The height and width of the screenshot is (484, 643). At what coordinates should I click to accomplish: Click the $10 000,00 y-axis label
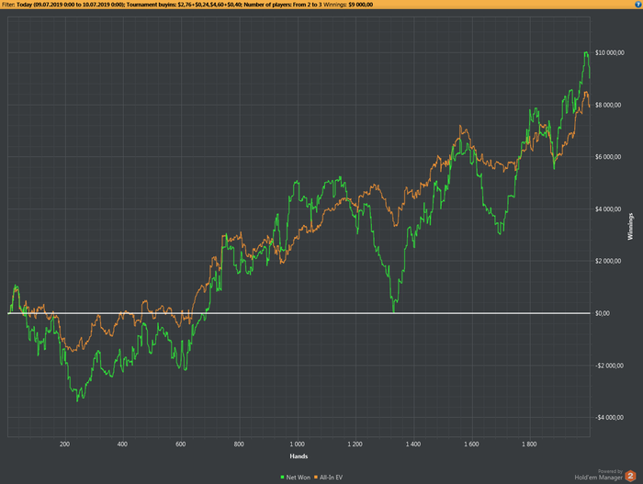[x=610, y=52]
